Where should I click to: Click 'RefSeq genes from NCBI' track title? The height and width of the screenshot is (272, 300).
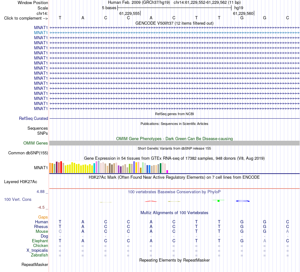click(174, 114)
